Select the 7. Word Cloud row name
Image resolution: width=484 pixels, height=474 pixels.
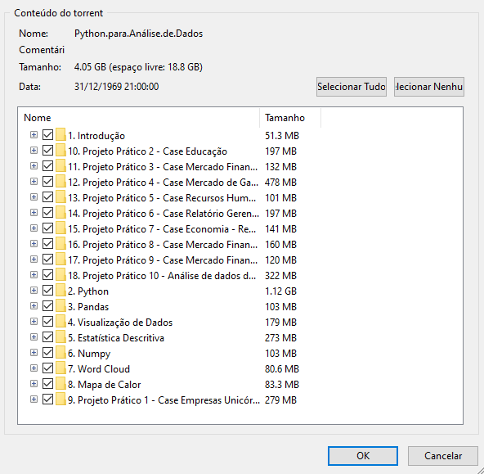pos(99,369)
